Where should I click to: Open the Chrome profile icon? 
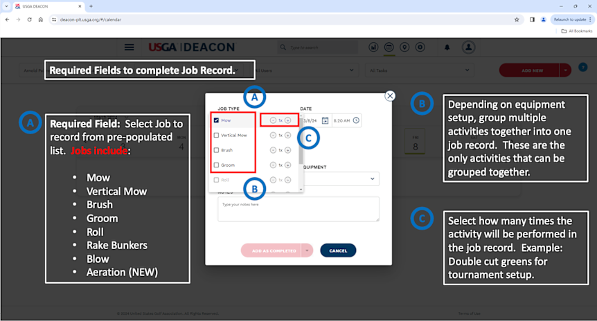tap(543, 19)
